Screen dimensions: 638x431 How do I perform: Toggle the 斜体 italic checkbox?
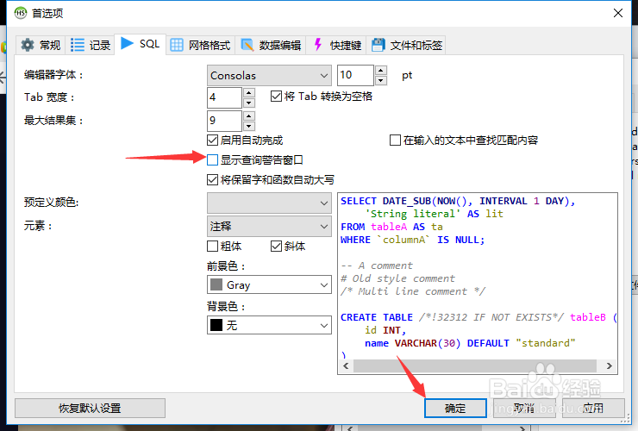[276, 247]
